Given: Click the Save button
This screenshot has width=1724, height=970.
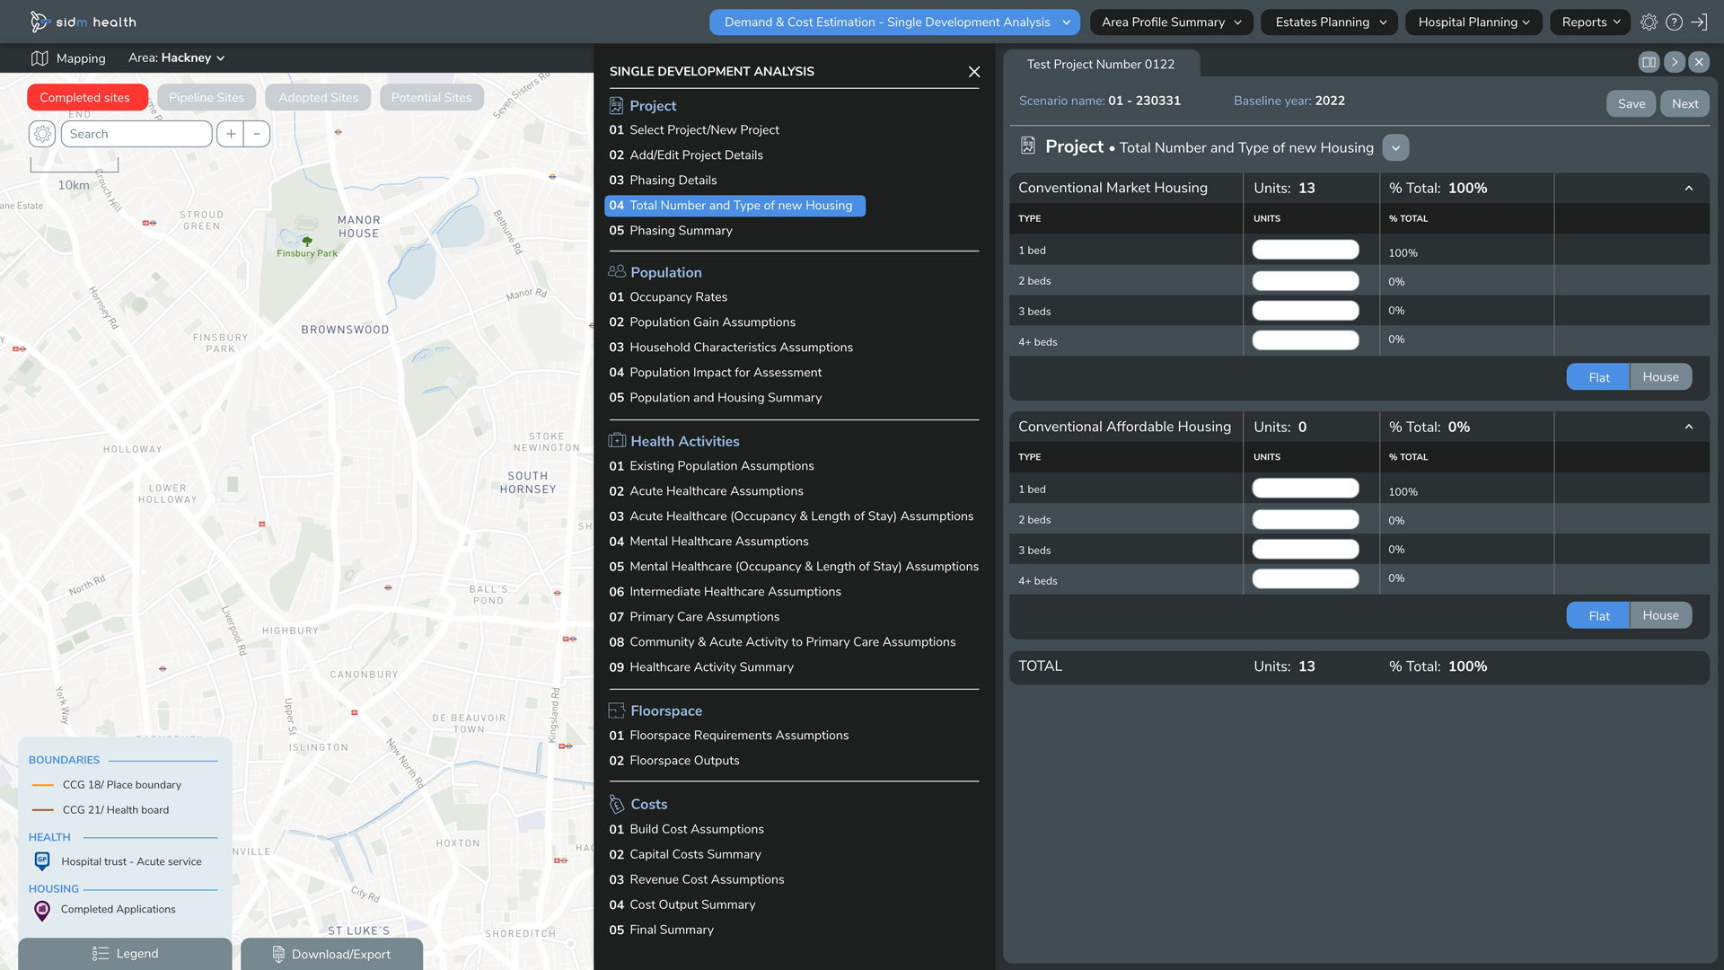Looking at the screenshot, I should pyautogui.click(x=1631, y=103).
